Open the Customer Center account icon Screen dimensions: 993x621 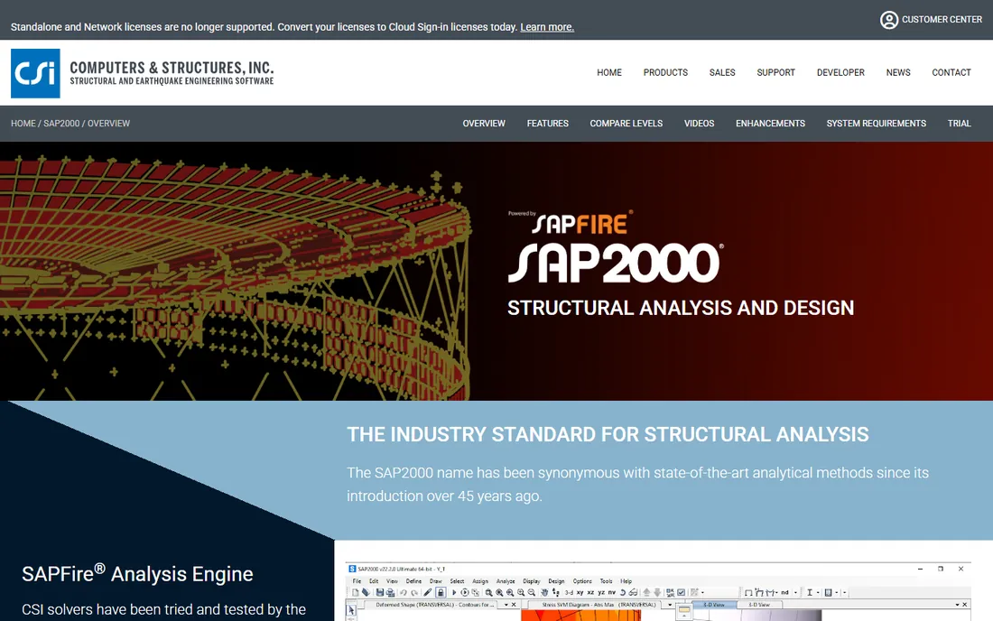[888, 20]
